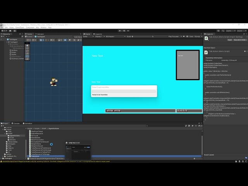Click the Execution Order button
248x186 pixels.
(x=240, y=40)
